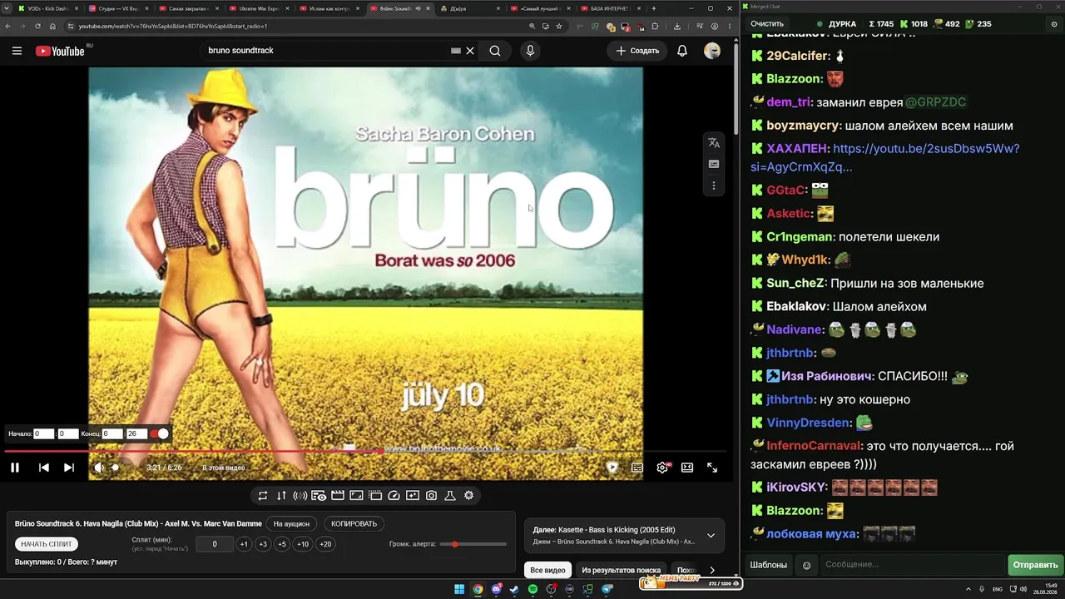This screenshot has width=1065, height=599.
Task: Skip to the previous video
Action: click(x=44, y=468)
